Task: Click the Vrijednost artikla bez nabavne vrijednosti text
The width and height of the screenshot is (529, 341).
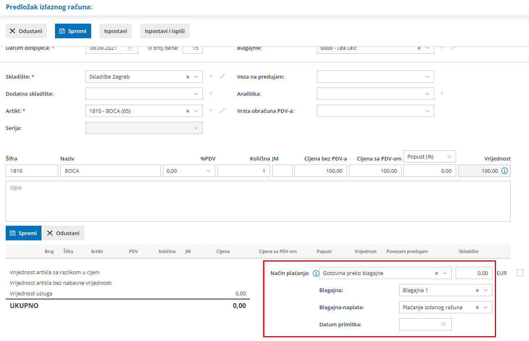Action: click(61, 283)
